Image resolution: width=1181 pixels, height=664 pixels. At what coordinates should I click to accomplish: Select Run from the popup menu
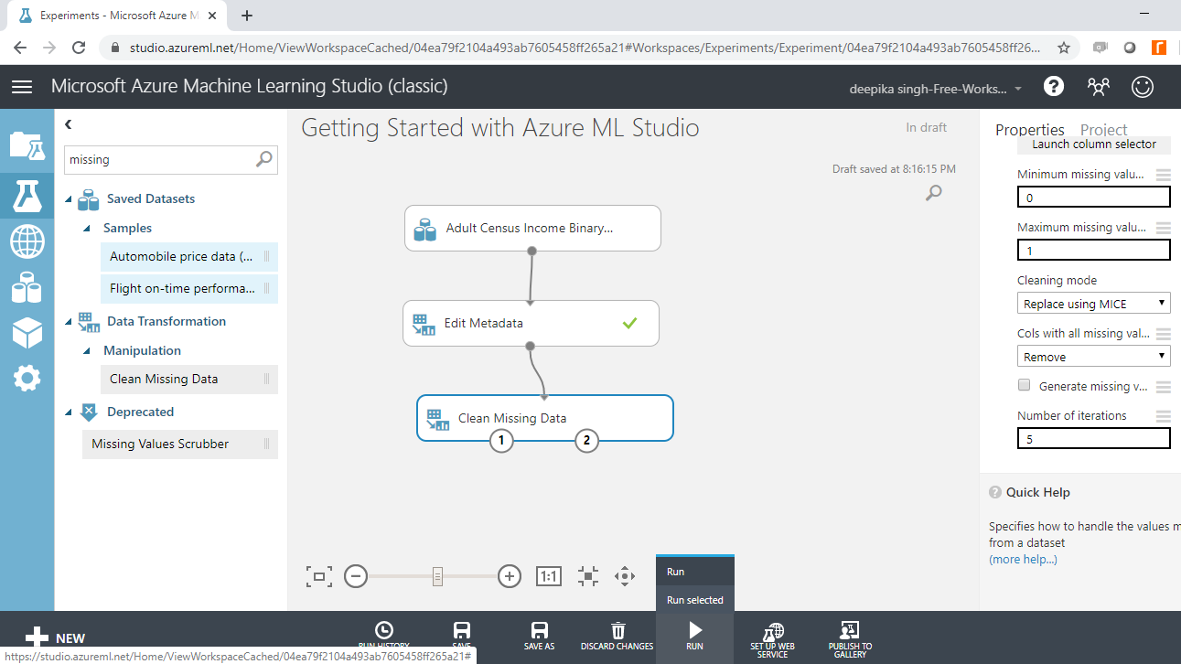[x=695, y=572]
